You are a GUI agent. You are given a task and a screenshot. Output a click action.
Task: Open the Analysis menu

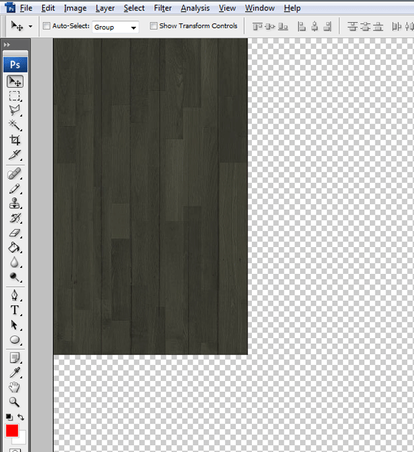tap(195, 8)
